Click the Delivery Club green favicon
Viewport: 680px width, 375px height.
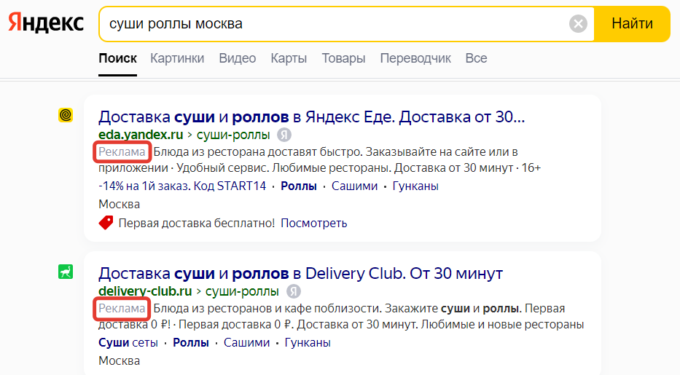66,272
